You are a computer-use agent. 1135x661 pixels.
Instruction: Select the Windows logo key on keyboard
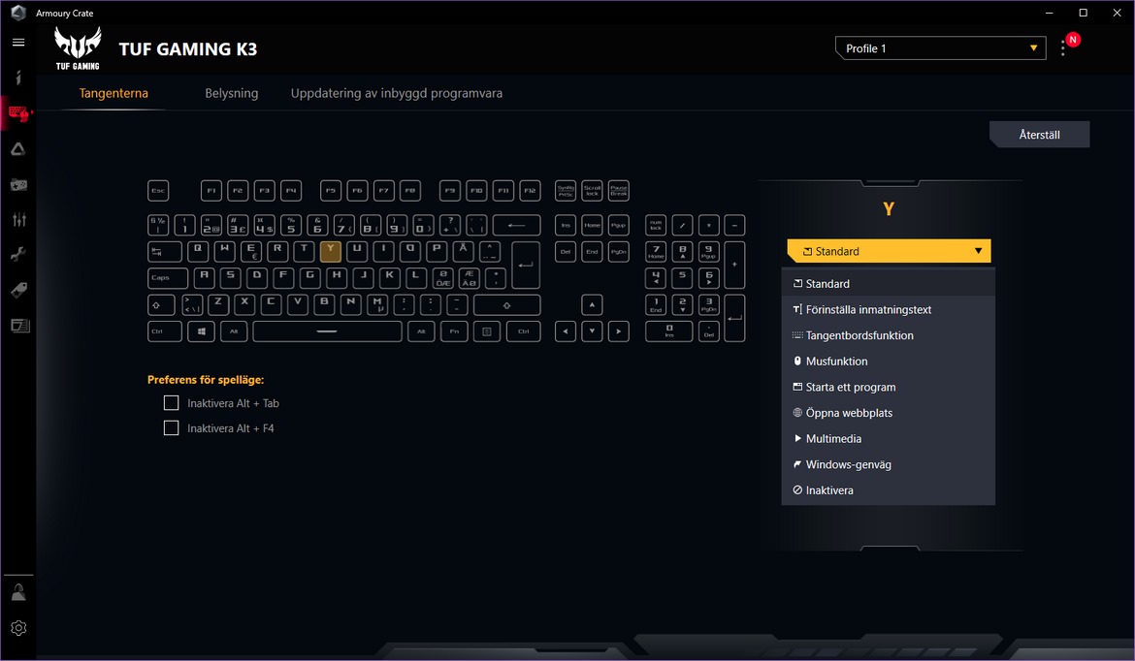(x=201, y=331)
